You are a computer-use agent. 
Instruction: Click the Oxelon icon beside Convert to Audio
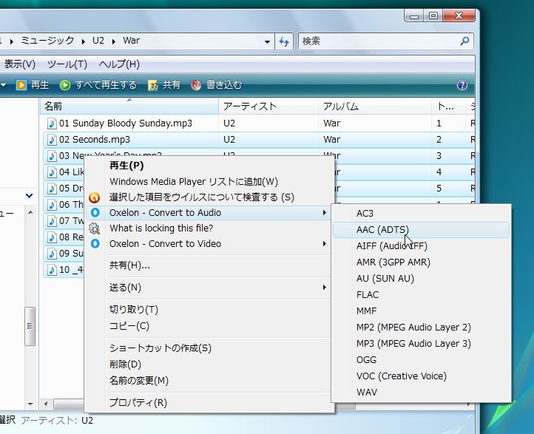click(95, 213)
